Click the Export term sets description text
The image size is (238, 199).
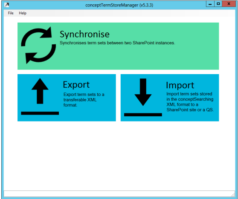point(84,100)
